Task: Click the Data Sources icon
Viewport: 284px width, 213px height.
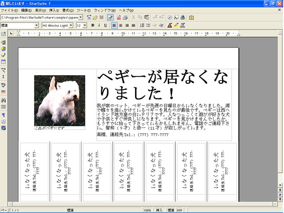Action: coord(4,106)
